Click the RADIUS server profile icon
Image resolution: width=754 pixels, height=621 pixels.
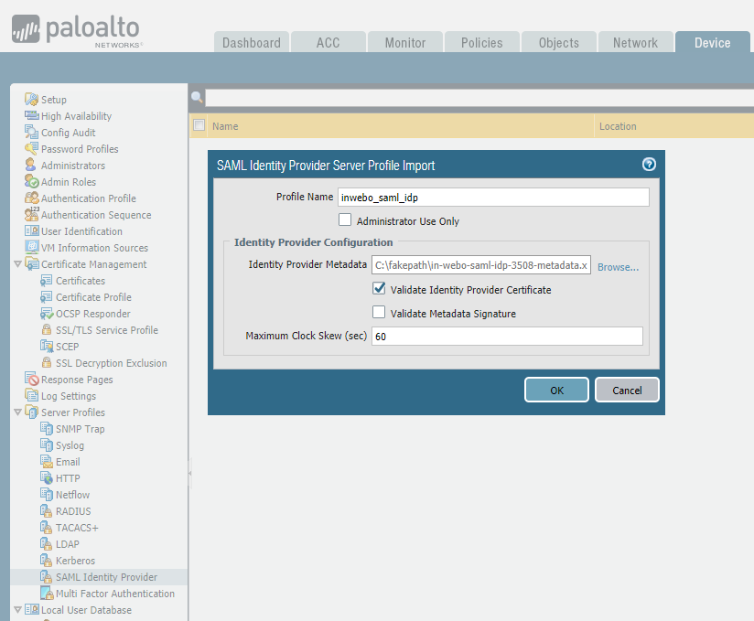[x=47, y=511]
